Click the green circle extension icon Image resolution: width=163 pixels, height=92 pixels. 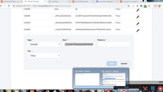141,6
